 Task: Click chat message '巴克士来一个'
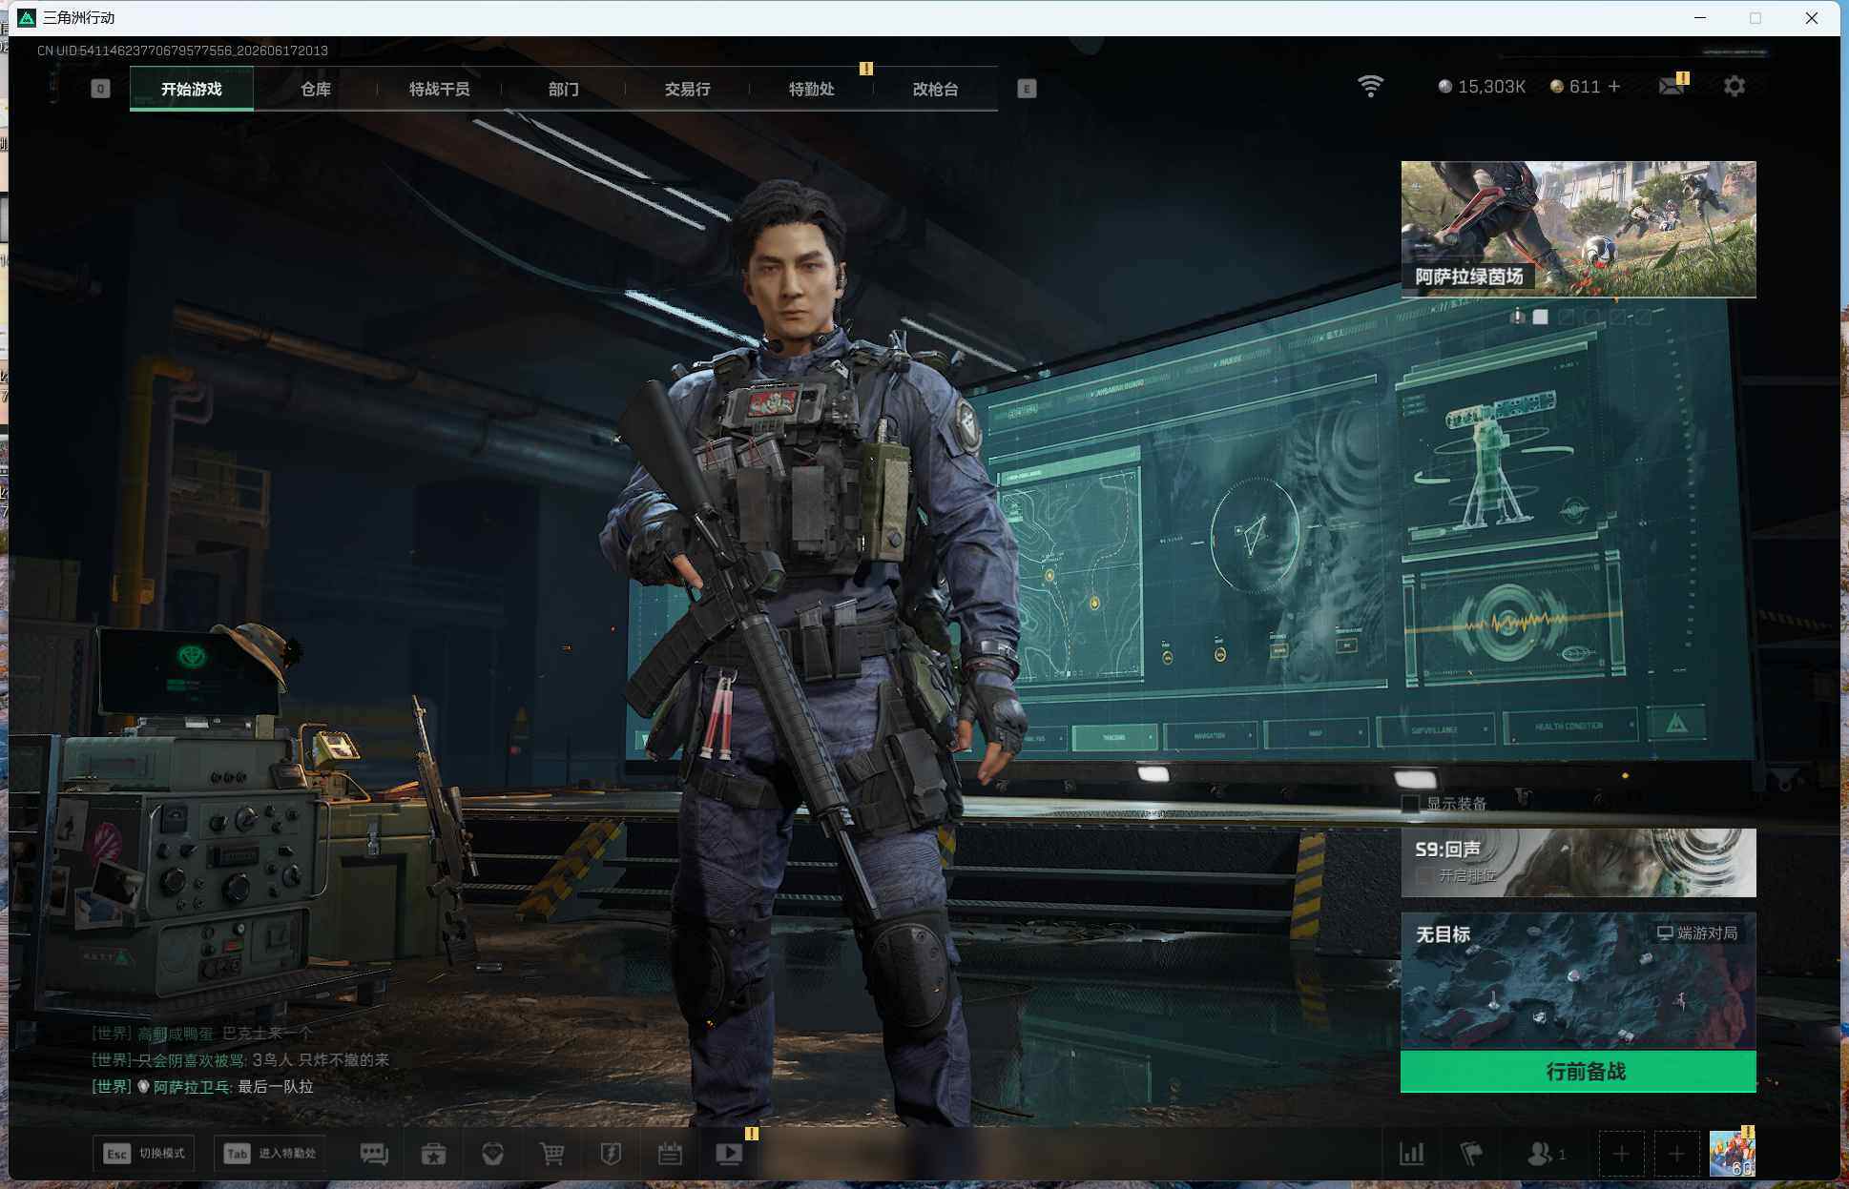[x=267, y=1034]
